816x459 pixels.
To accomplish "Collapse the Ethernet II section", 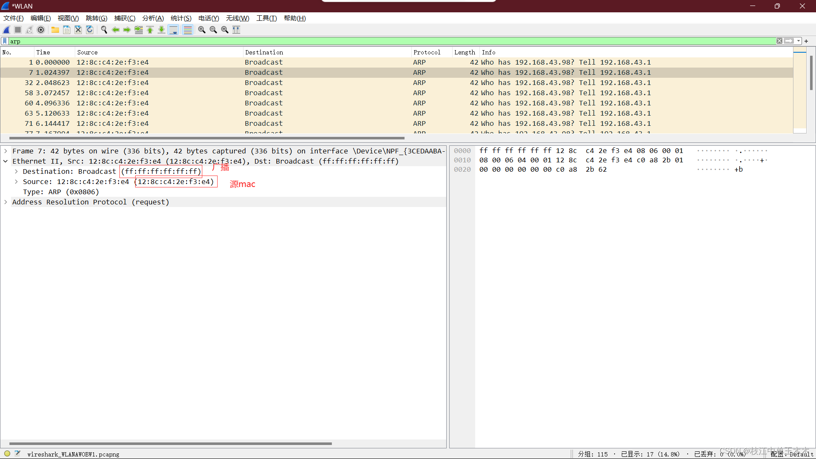I will point(6,161).
